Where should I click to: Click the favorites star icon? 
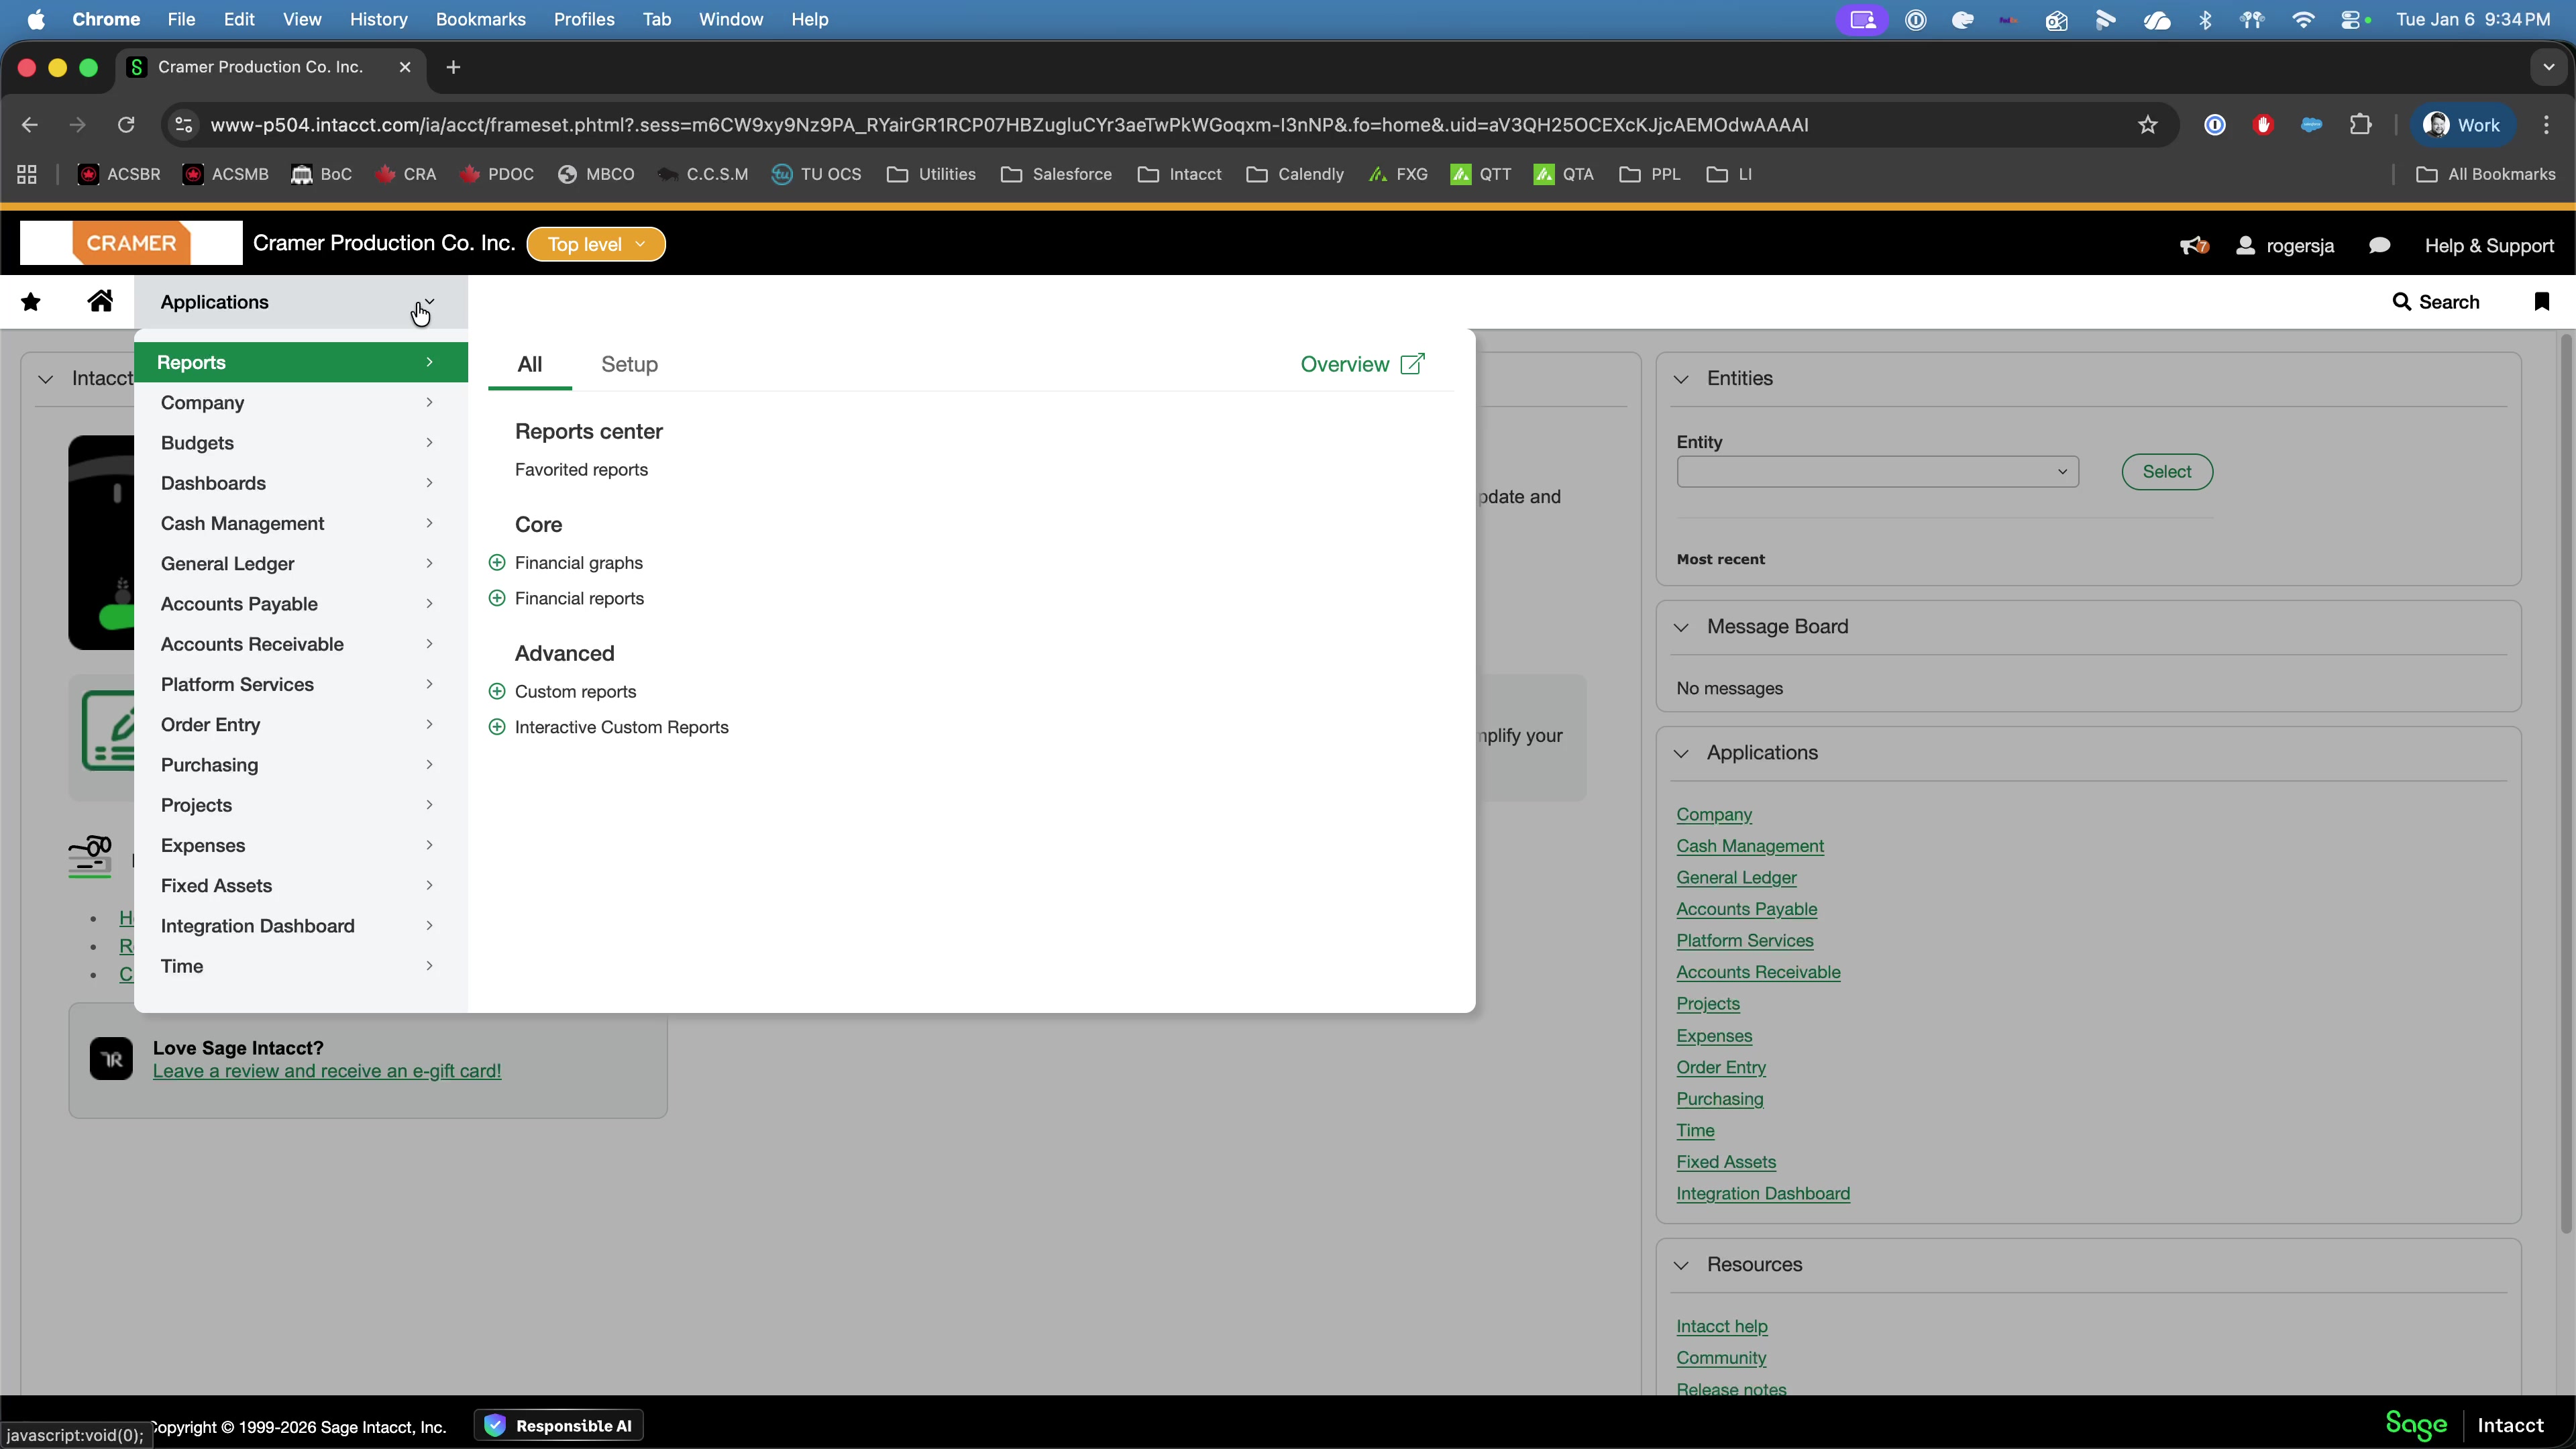(x=31, y=302)
